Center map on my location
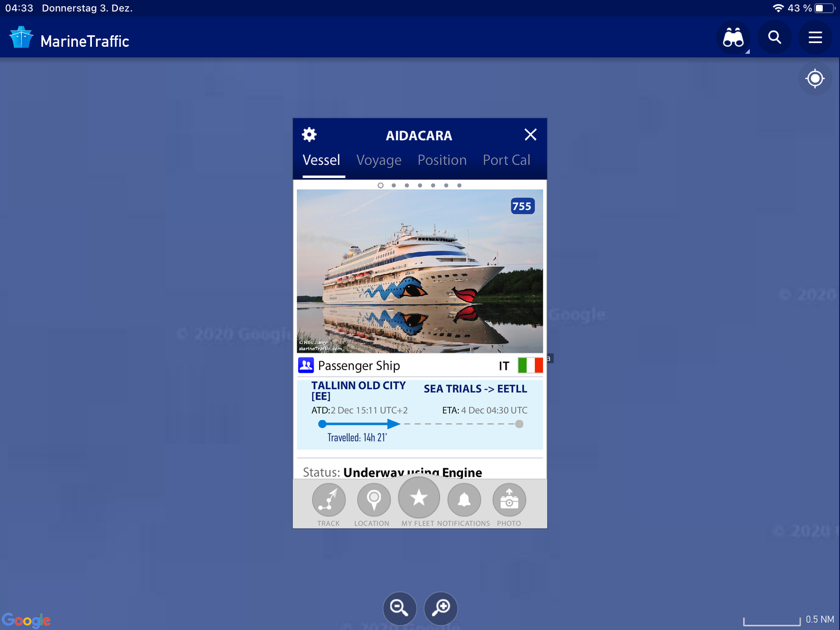Viewport: 840px width, 630px height. tap(815, 79)
